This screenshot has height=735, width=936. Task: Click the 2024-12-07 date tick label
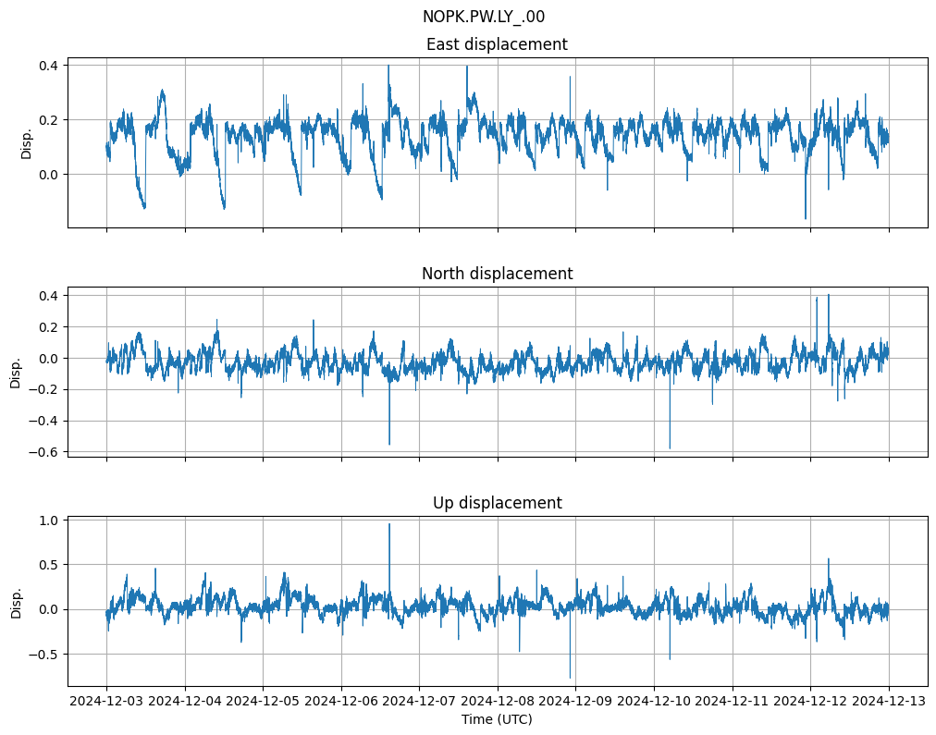[419, 702]
